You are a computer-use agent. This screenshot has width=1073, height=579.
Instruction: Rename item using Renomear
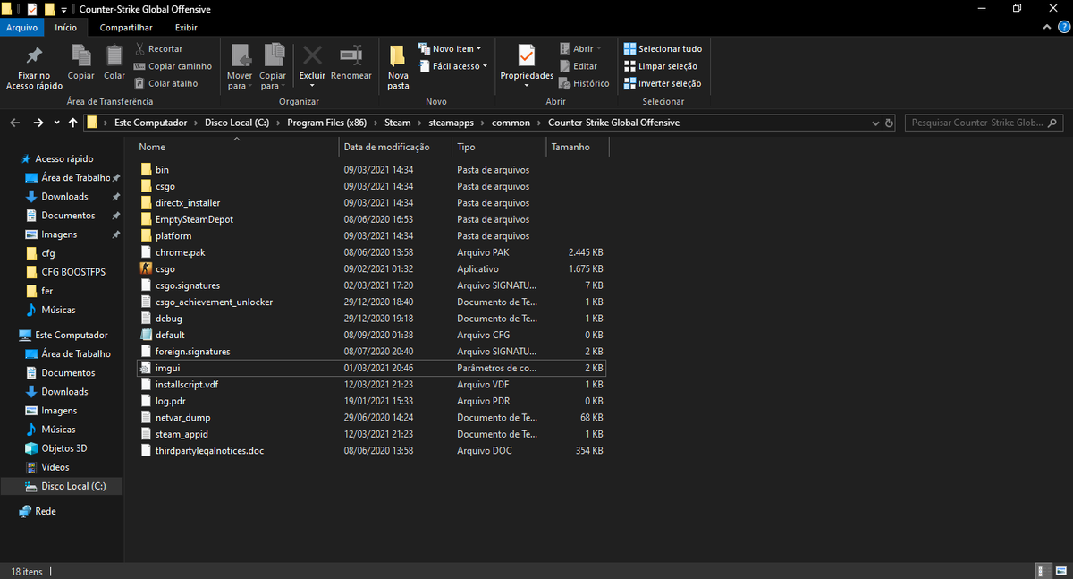coord(351,63)
